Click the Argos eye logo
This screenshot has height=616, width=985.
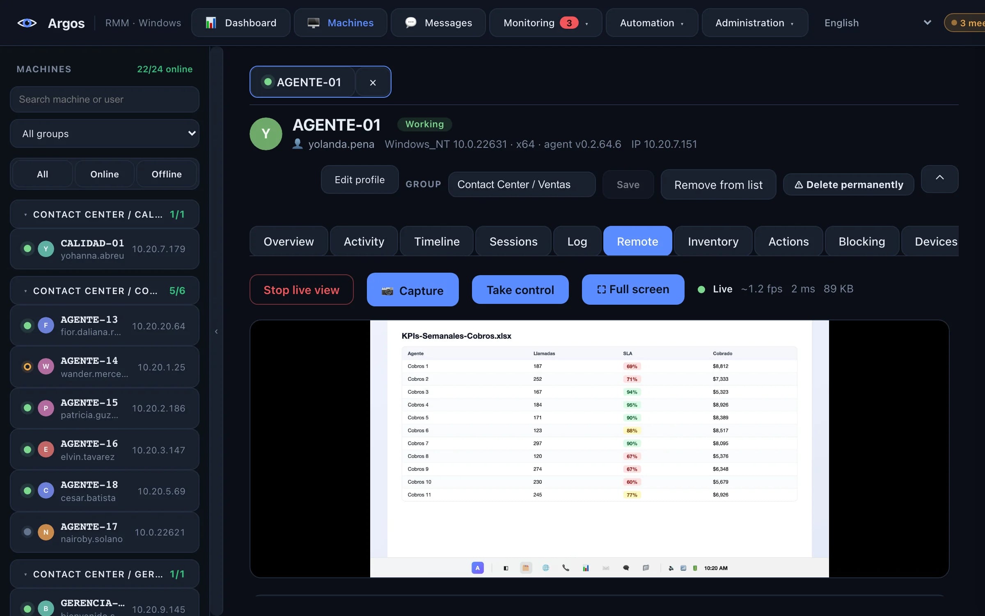pos(27,23)
